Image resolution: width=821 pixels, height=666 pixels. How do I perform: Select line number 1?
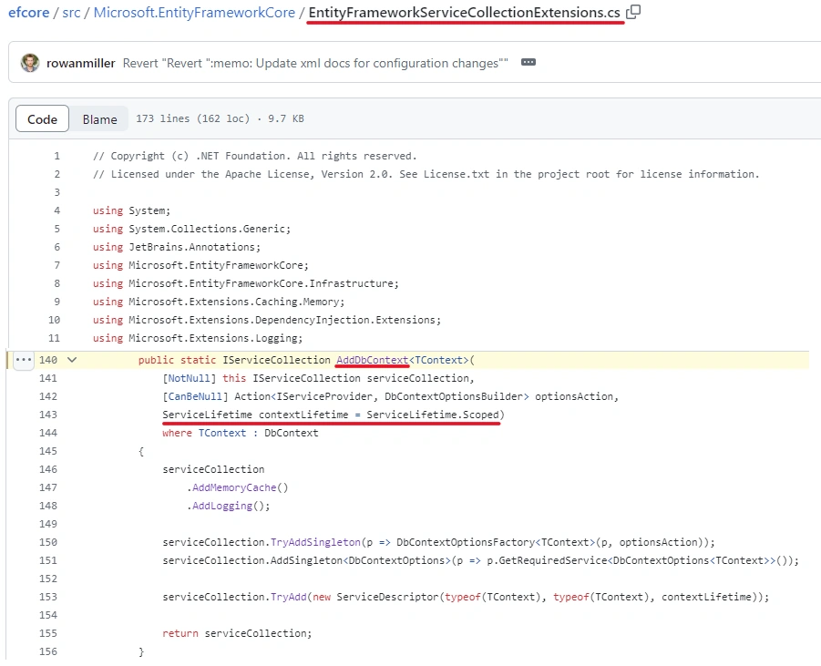click(56, 156)
